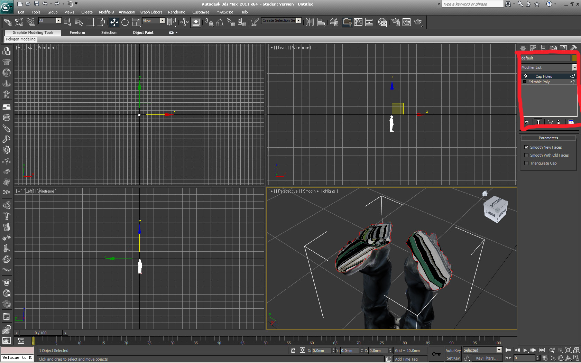Image resolution: width=581 pixels, height=363 pixels.
Task: Open ribbon options dropdown arrow
Action: [x=176, y=32]
